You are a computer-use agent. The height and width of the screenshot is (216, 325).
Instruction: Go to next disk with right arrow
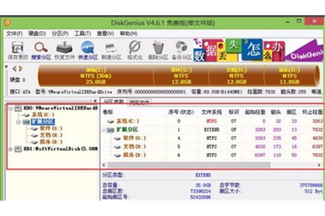(21, 69)
